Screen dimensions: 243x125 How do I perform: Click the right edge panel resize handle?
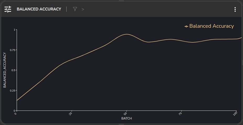[242, 62]
